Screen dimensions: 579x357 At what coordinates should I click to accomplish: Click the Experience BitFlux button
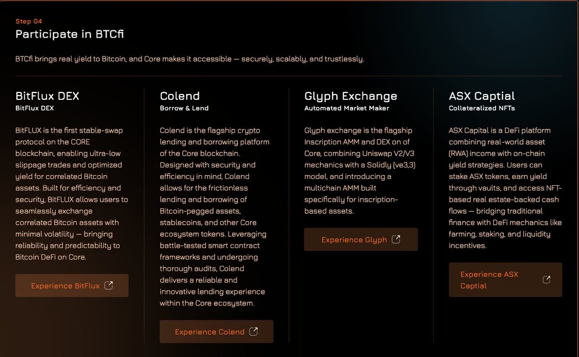click(x=72, y=286)
